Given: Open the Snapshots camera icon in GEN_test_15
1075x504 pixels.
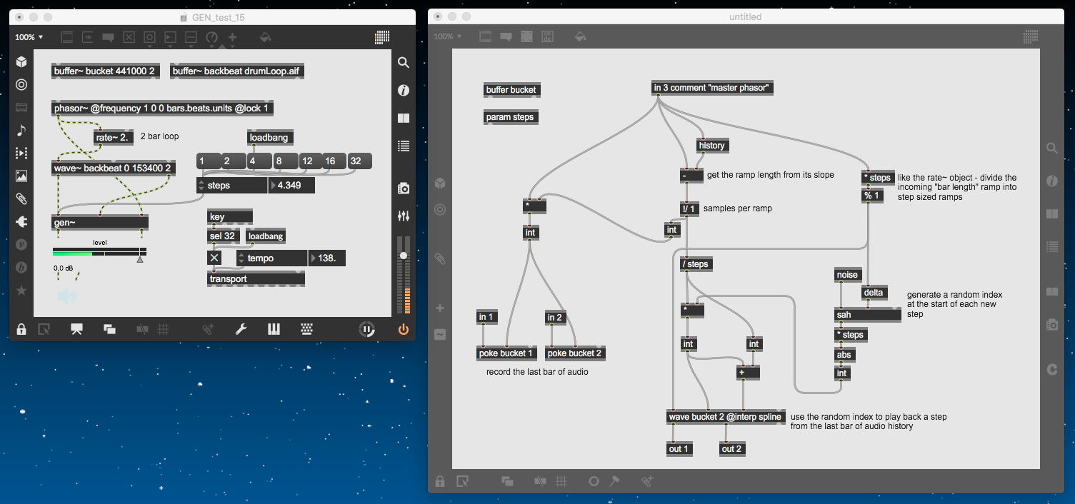Looking at the screenshot, I should click(404, 188).
